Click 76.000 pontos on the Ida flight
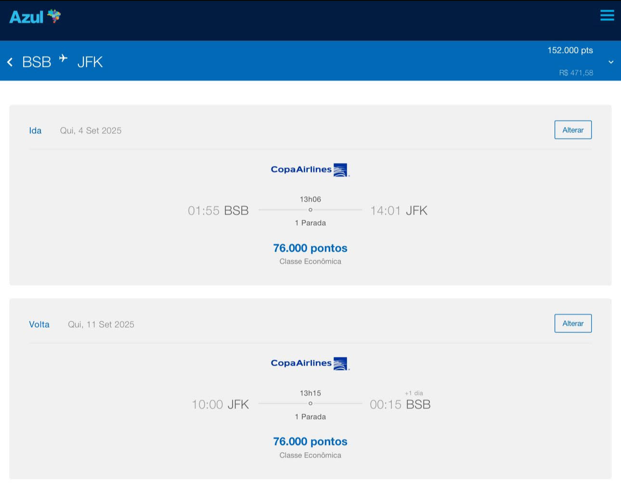The image size is (621, 483). [x=310, y=248]
